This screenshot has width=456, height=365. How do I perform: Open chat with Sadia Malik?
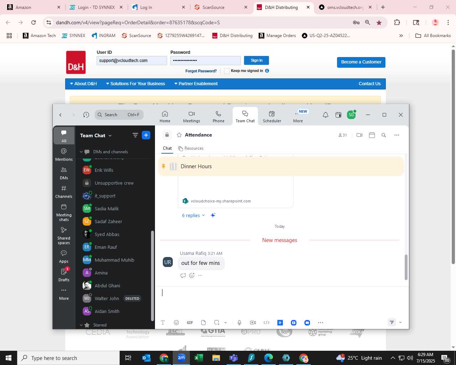[x=114, y=209]
